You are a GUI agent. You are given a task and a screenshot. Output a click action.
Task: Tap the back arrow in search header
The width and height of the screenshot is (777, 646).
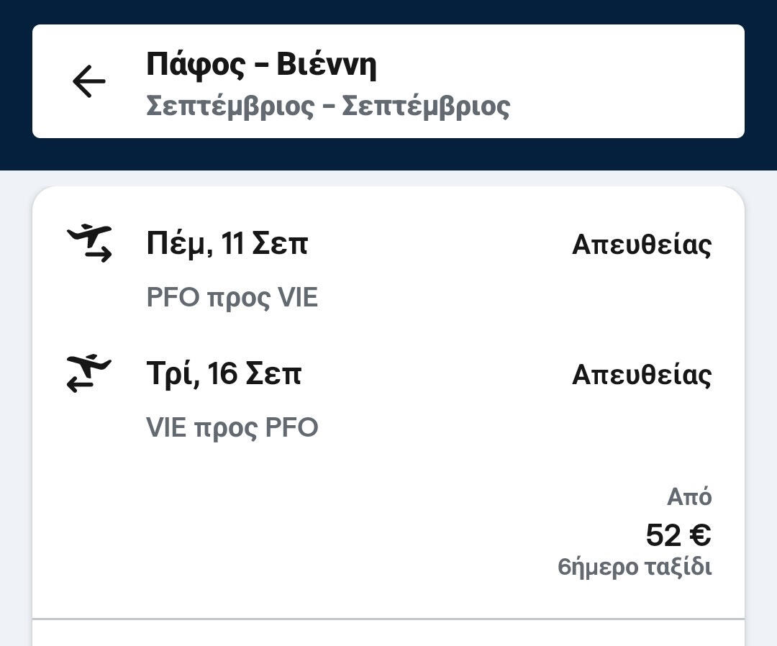[x=89, y=81]
